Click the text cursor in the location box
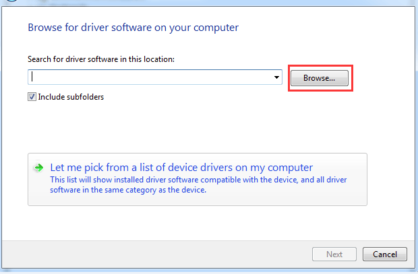 pyautogui.click(x=32, y=77)
